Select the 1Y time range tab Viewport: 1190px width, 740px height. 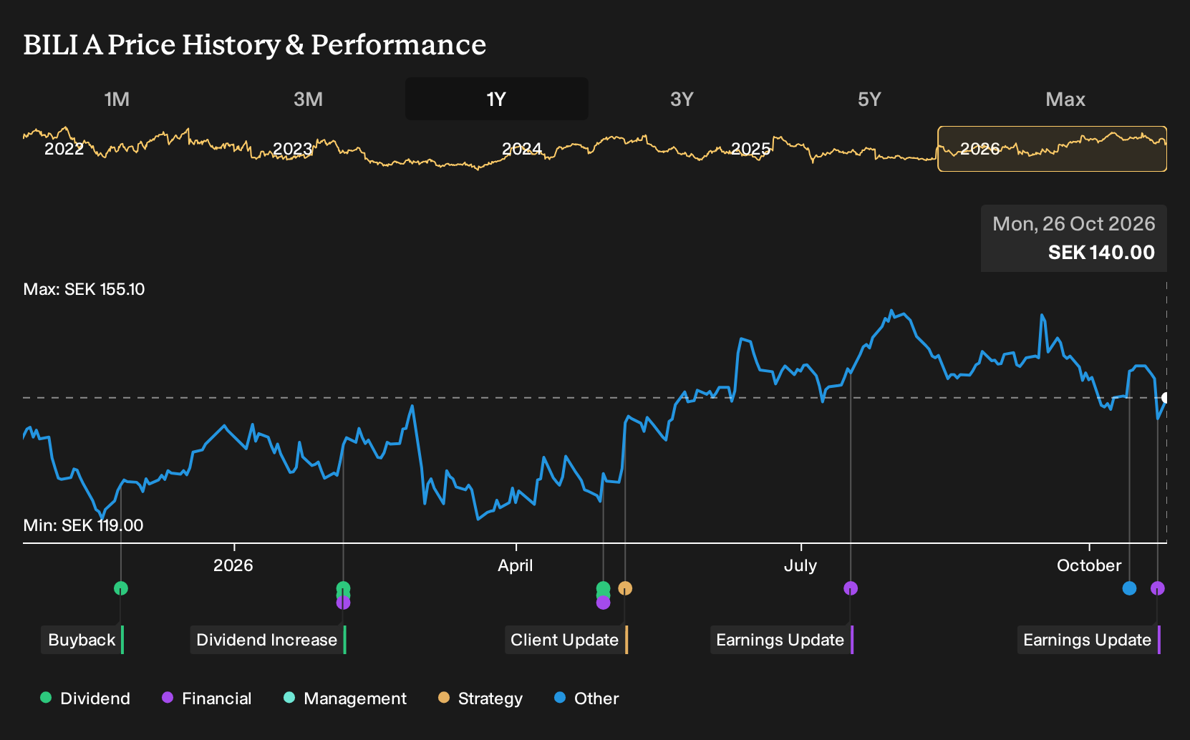[x=497, y=99]
